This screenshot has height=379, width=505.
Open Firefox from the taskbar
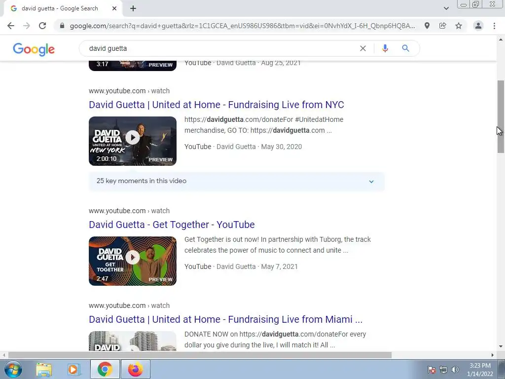(135, 369)
